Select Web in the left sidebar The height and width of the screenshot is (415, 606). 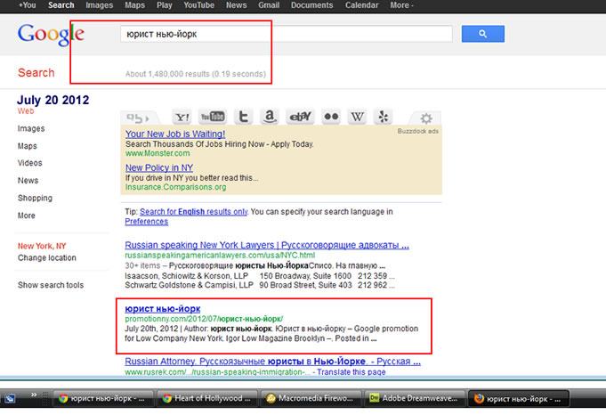point(26,111)
